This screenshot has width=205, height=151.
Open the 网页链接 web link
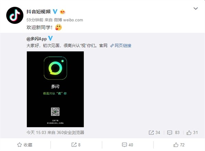(x=121, y=46)
